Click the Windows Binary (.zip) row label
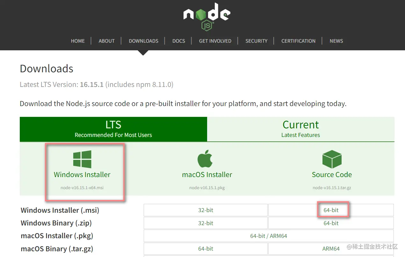The image size is (405, 257). 57,223
